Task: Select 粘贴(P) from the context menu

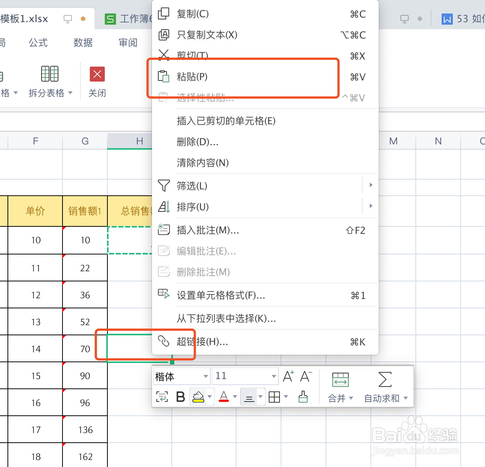Action: (193, 76)
